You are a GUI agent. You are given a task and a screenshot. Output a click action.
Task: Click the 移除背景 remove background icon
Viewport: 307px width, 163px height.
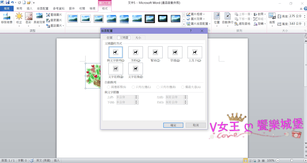(x=7, y=17)
